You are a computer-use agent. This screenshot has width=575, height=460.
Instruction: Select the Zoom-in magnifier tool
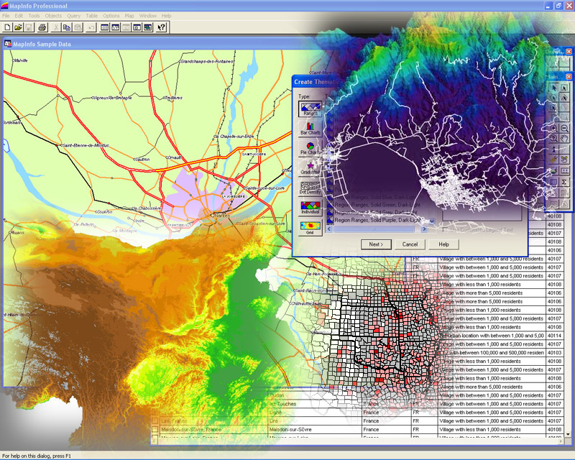tap(553, 127)
